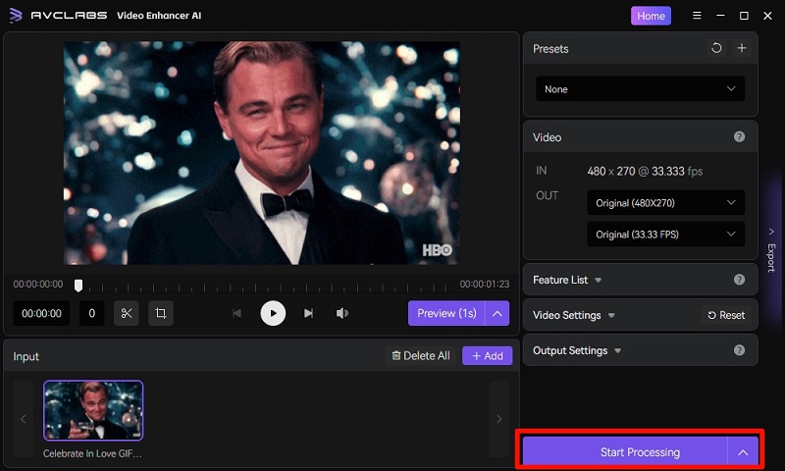This screenshot has height=471, width=785.
Task: Open help for Output Settings
Action: [x=739, y=350]
